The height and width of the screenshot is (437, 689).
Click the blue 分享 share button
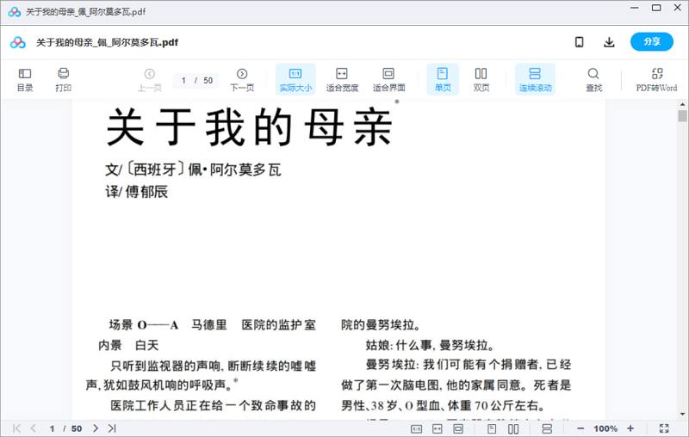[x=651, y=42]
